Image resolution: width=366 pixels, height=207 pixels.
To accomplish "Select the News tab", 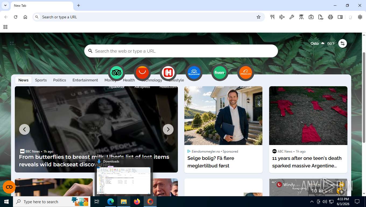I will [23, 80].
